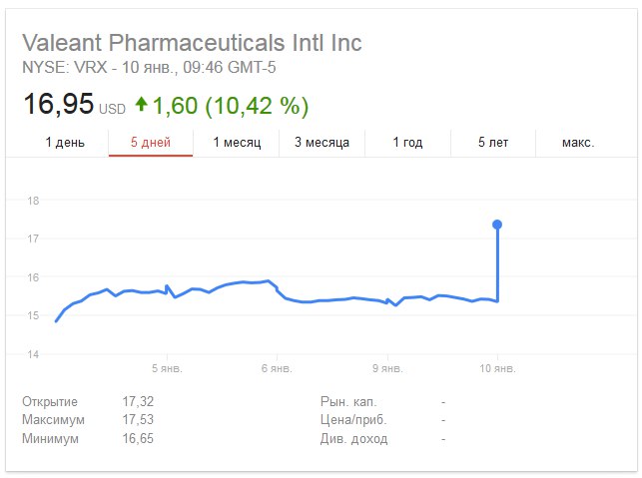Click the Максимум value 17,53
Viewport: 642px width, 478px height.
(x=138, y=419)
